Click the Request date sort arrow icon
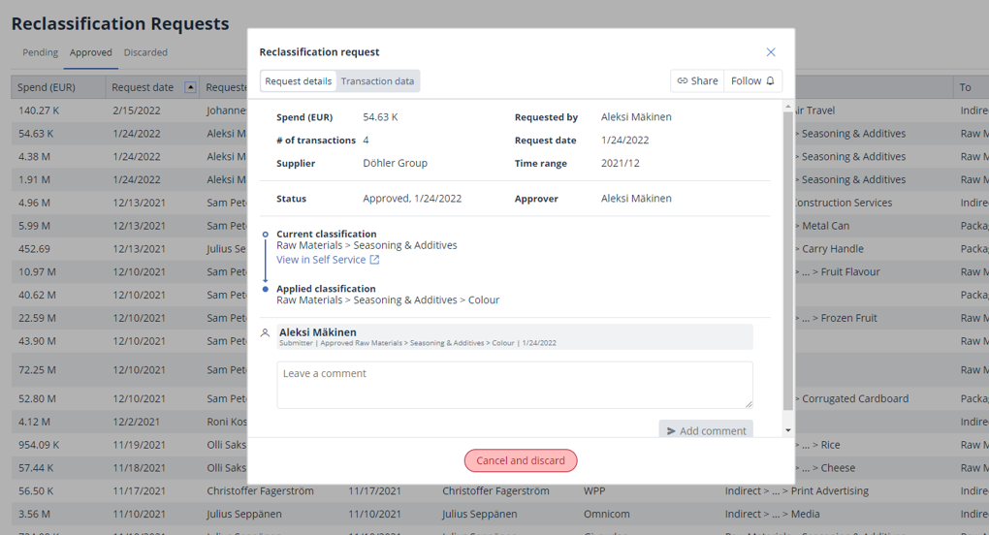This screenshot has height=535, width=989. [x=190, y=87]
